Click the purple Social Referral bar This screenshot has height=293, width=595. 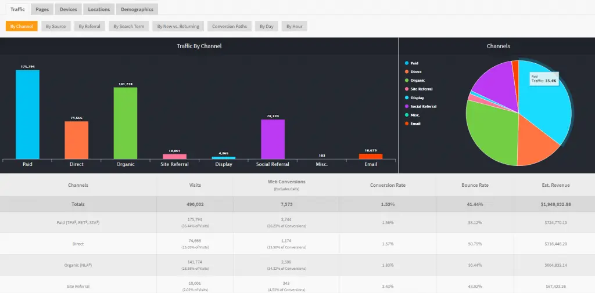[273, 139]
